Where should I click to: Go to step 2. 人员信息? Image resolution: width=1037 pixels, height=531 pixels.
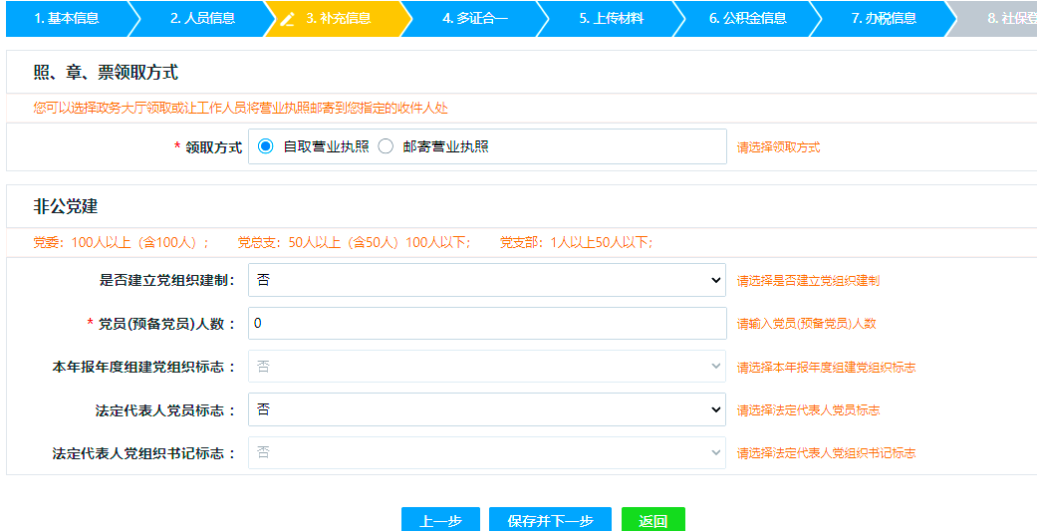click(202, 18)
